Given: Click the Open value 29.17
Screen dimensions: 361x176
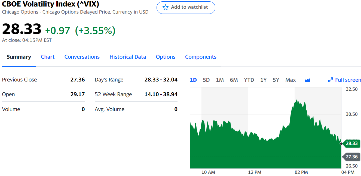Looking at the screenshot, I should click(x=78, y=94).
